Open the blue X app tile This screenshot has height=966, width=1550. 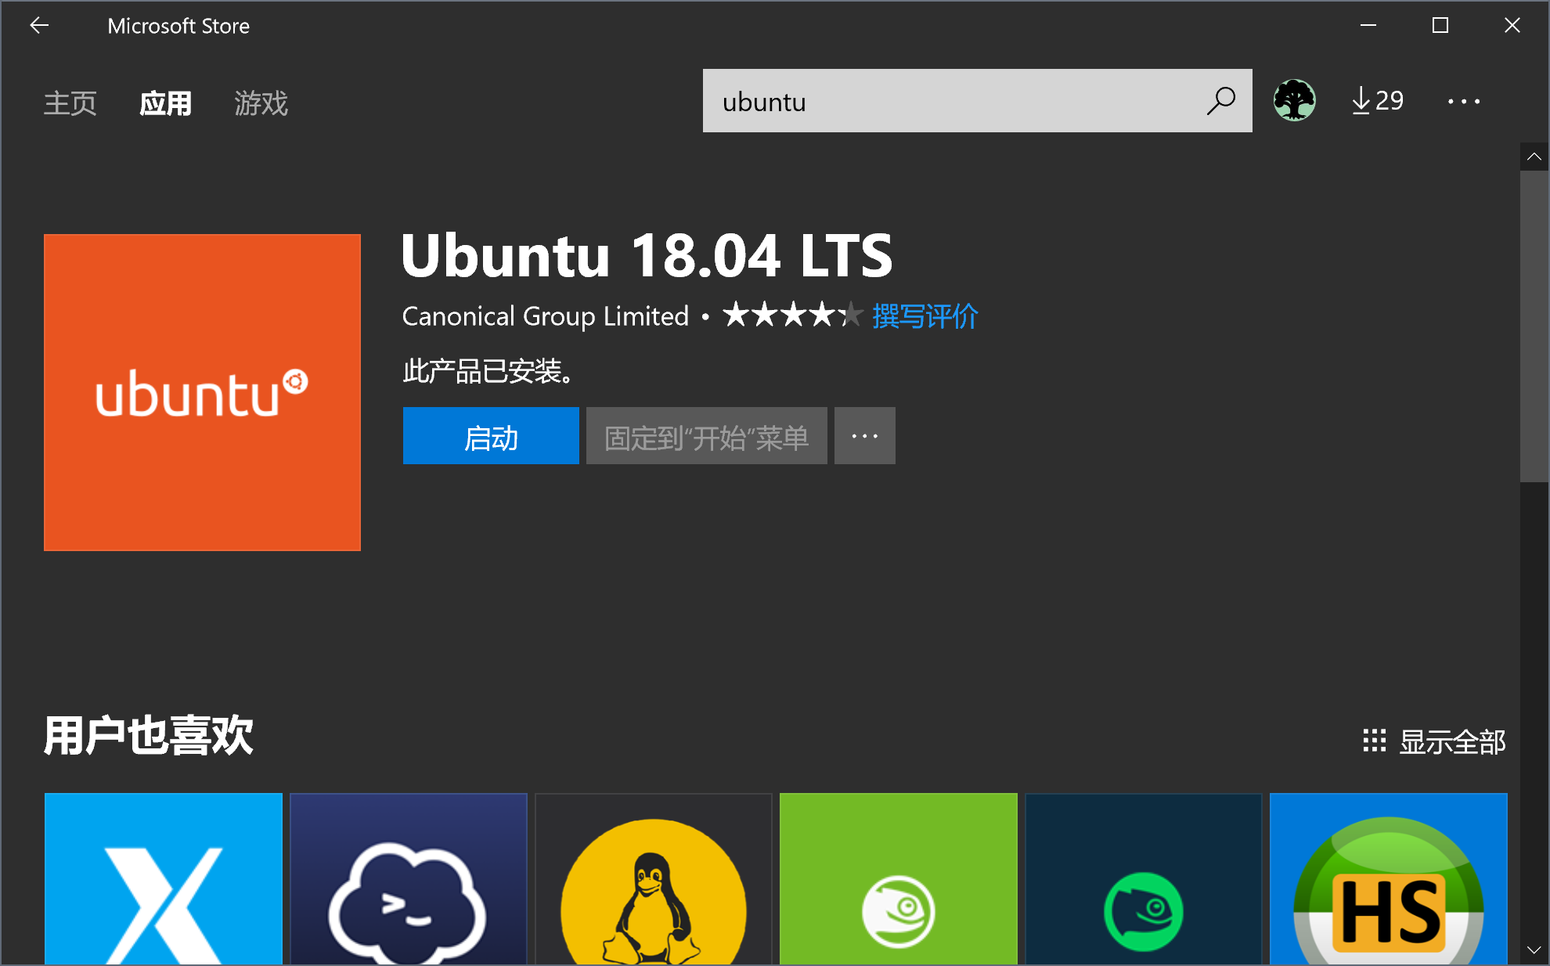164,878
